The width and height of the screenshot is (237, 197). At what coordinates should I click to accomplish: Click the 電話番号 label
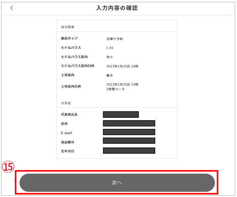tap(68, 142)
